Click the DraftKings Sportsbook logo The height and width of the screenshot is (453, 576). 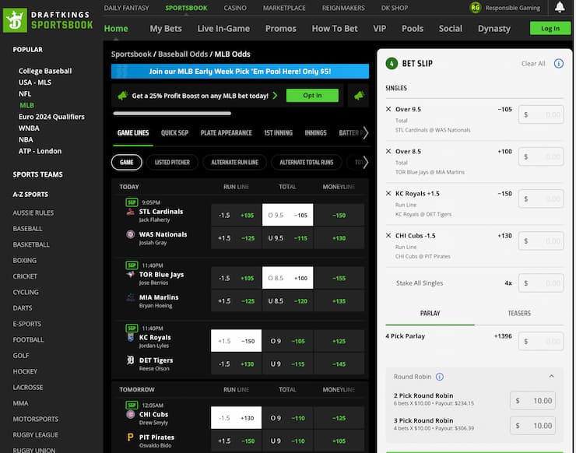(48, 20)
